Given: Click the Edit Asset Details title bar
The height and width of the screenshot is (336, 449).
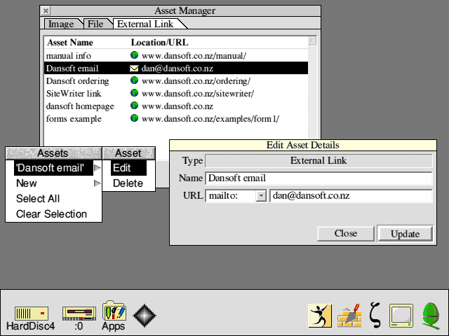Looking at the screenshot, I should (x=303, y=145).
